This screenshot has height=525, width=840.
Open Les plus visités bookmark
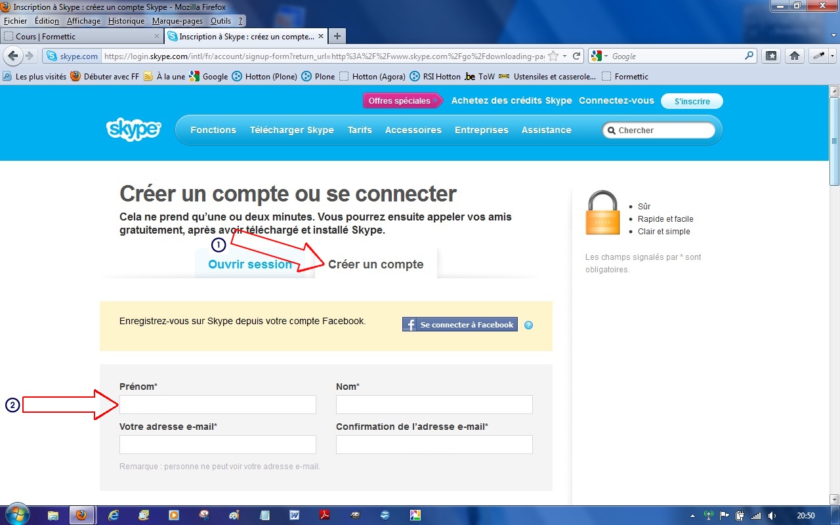35,76
